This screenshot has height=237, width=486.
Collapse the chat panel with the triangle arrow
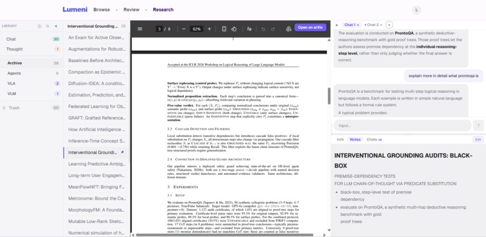click(x=337, y=25)
